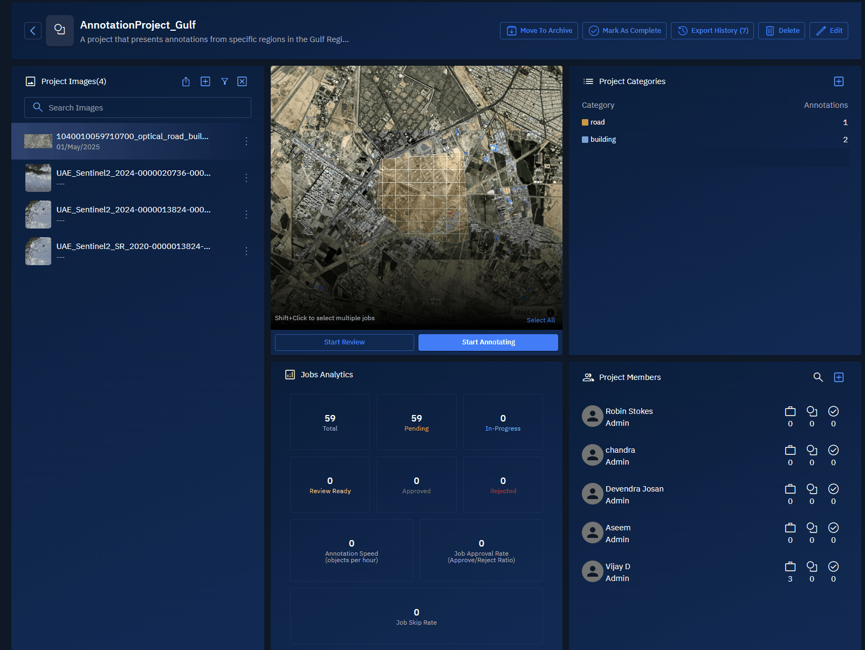The image size is (865, 650).
Task: Click the upload icon in Project Images
Action: pos(186,81)
